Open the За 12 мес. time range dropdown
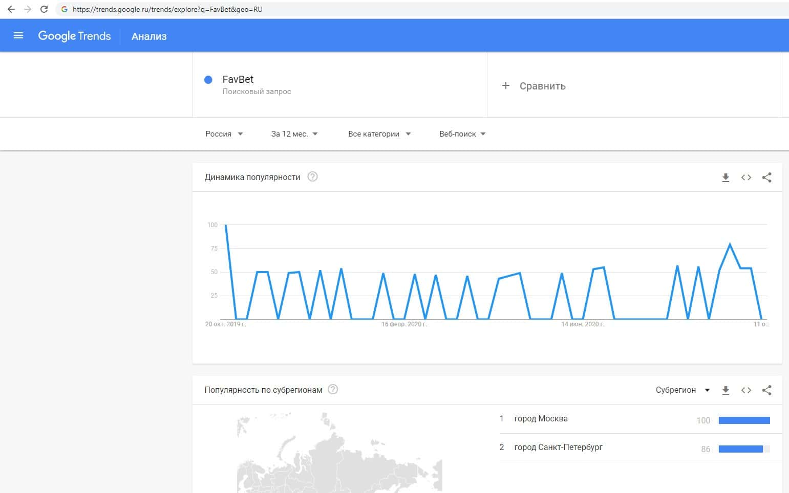This screenshot has height=493, width=789. pos(294,134)
